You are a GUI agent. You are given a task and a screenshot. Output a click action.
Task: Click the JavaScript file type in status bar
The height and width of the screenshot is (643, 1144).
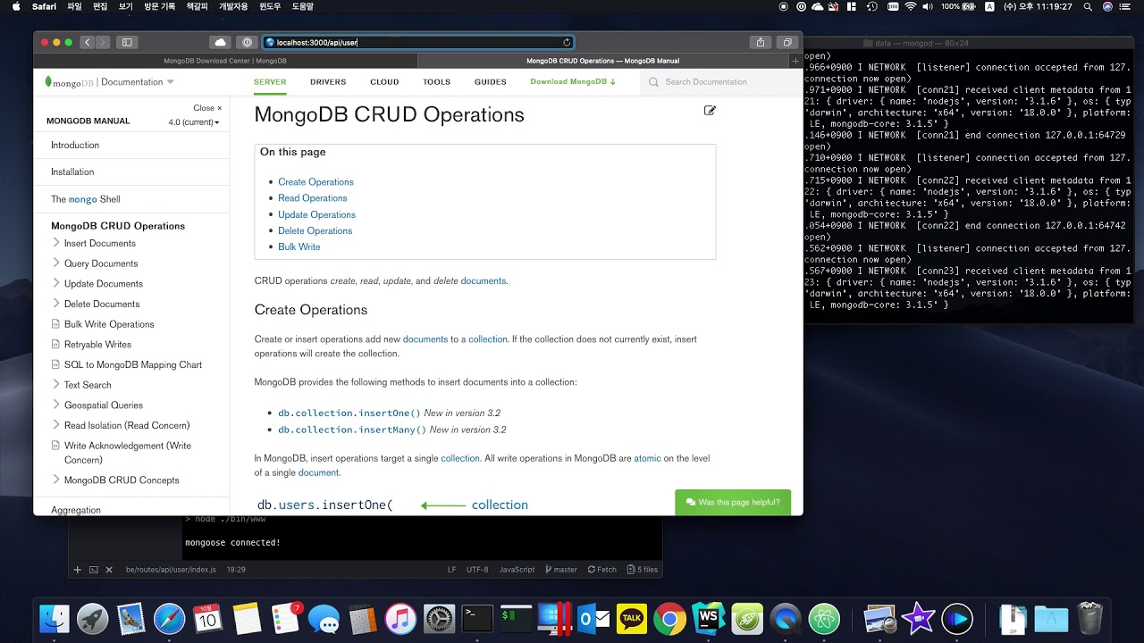click(517, 570)
